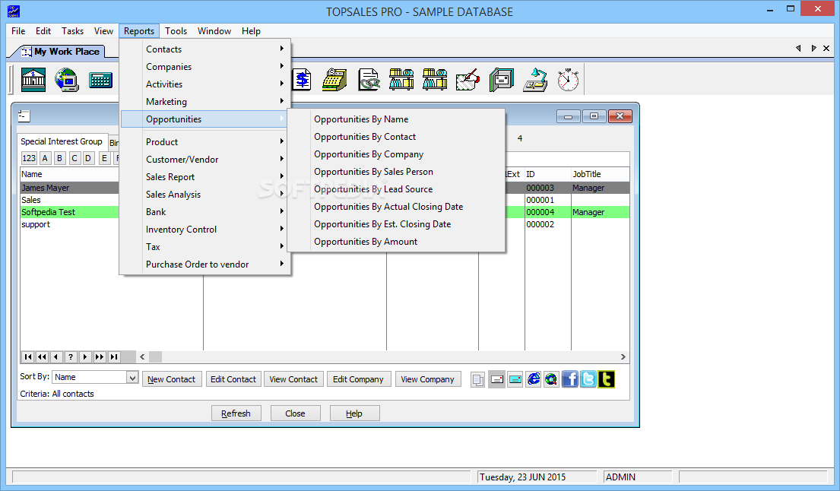Click the cyan envelope mail icon
The image size is (840, 491).
pos(515,379)
